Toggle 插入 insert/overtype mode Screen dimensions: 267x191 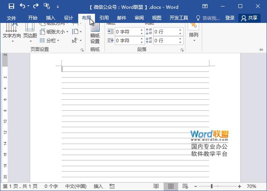point(98,186)
